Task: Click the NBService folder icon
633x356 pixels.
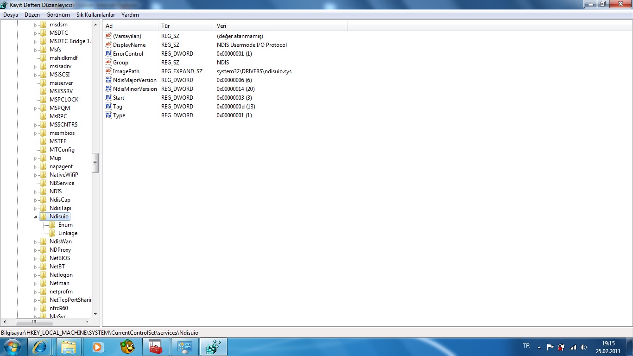Action: (x=44, y=183)
